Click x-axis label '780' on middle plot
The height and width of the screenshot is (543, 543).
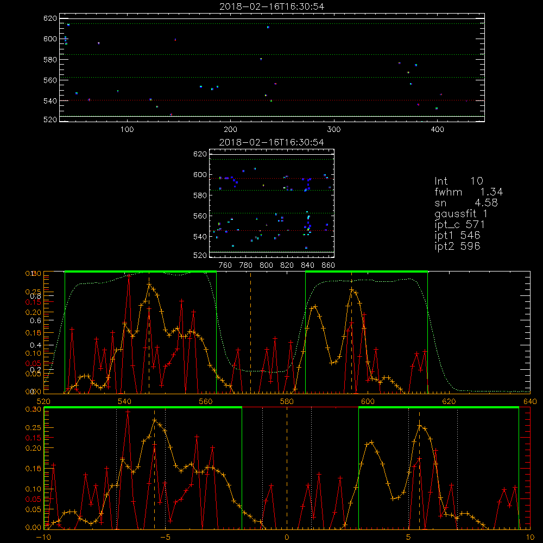(x=246, y=266)
